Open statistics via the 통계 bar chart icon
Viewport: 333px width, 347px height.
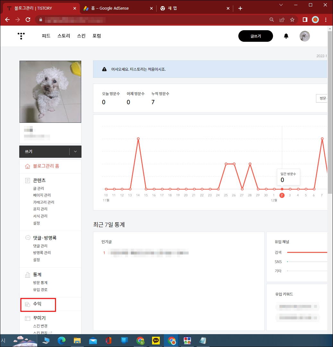[x=27, y=274]
